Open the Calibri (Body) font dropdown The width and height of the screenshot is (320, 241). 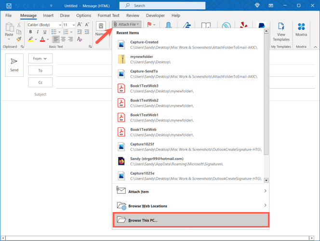coord(44,25)
